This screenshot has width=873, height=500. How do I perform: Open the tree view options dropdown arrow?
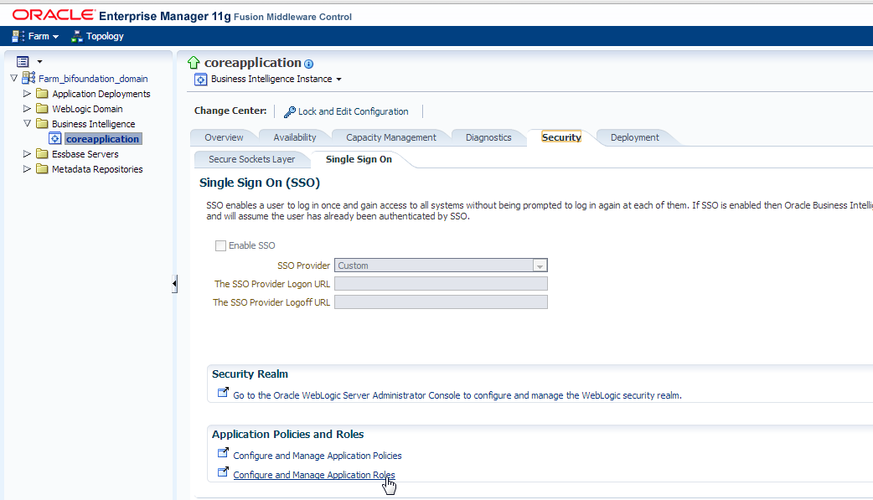click(39, 62)
